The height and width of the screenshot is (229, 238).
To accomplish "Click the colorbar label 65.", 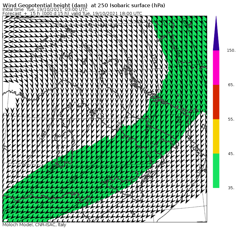I will pos(231,85).
